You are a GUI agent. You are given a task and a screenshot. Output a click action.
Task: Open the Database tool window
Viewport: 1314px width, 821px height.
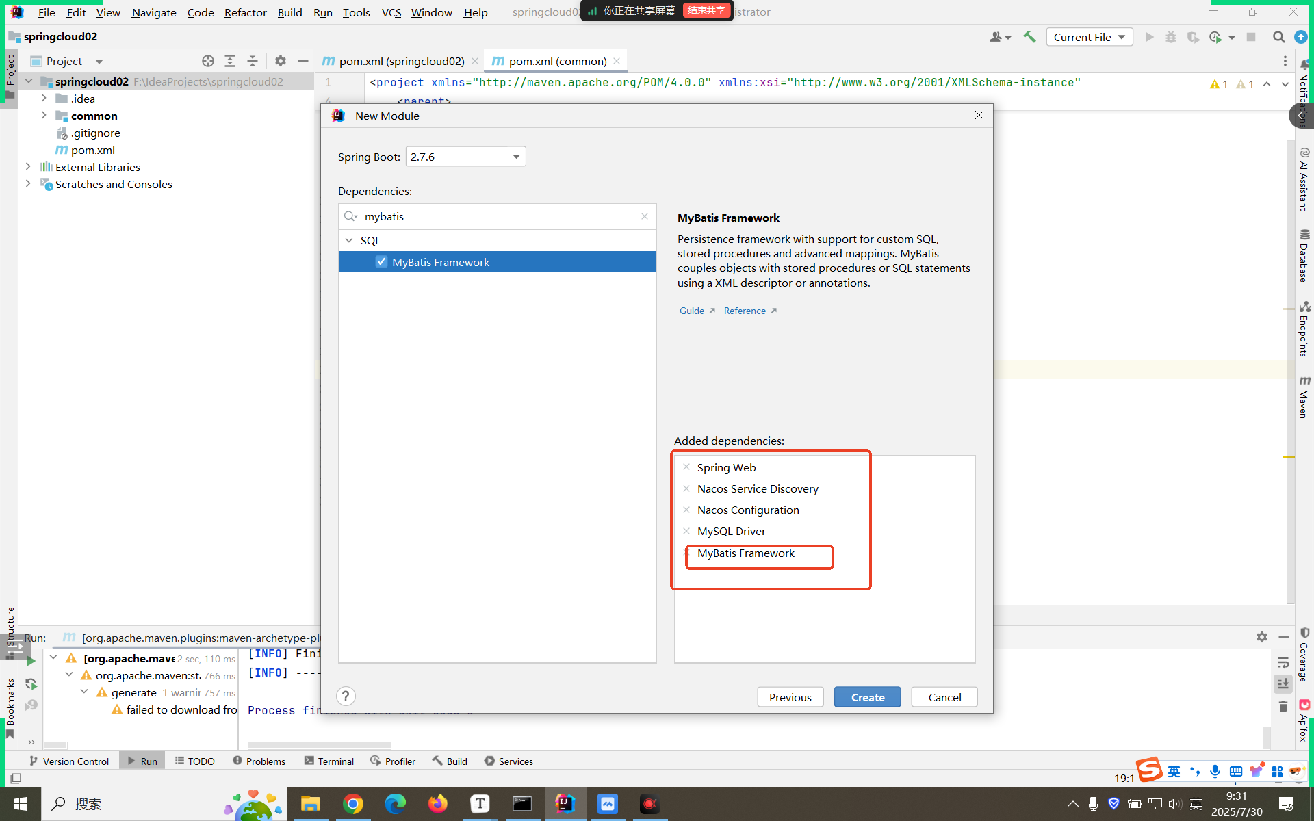1304,256
